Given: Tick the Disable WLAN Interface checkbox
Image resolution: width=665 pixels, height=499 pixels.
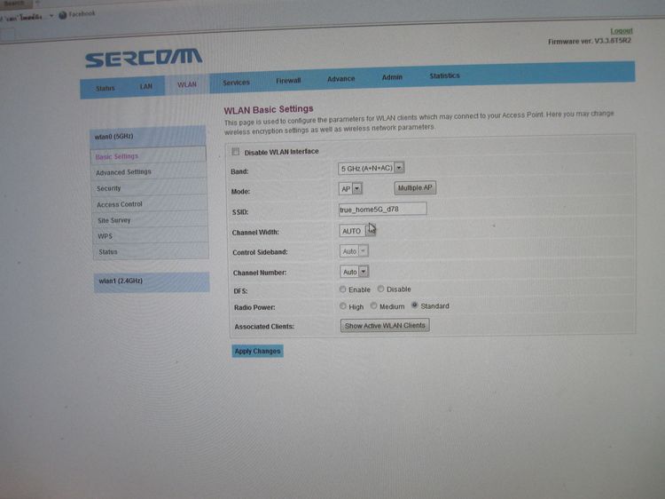Looking at the screenshot, I should tap(235, 152).
